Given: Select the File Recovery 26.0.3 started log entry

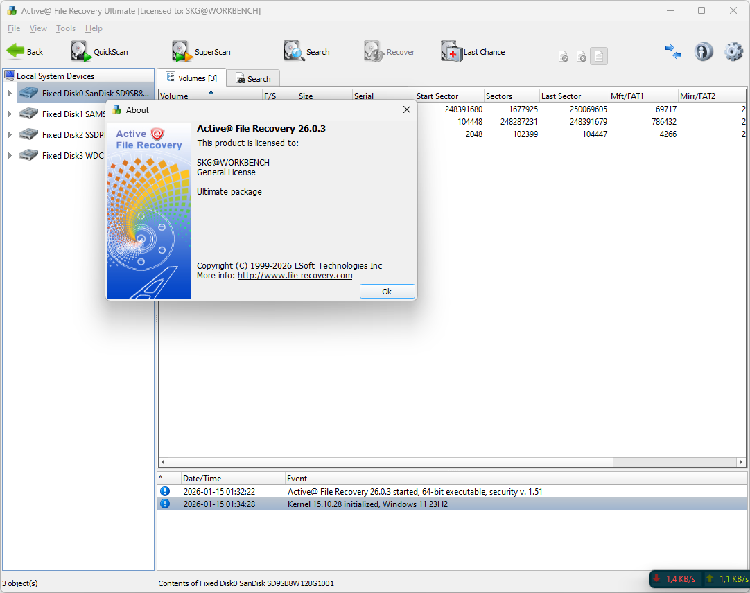Looking at the screenshot, I should click(452, 492).
